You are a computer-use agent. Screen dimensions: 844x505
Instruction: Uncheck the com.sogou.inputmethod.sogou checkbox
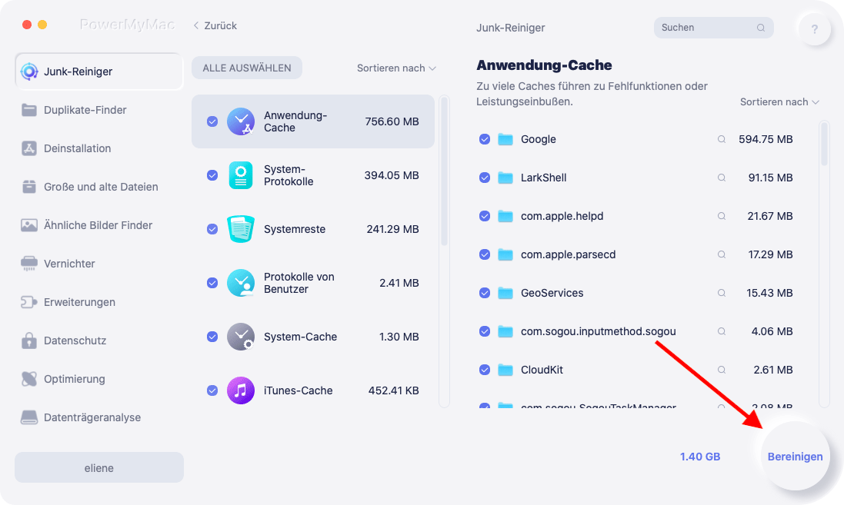click(x=485, y=331)
